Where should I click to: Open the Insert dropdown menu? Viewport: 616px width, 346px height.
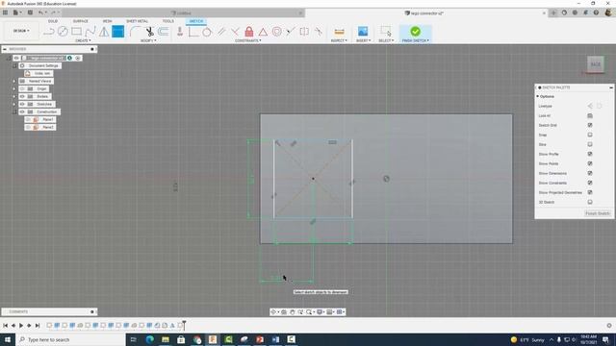tap(363, 40)
